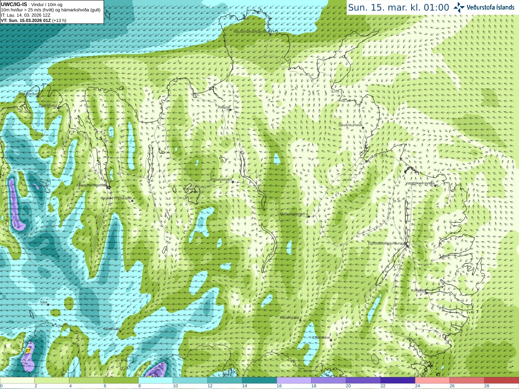Click the Raufarhafnarflugvöllur station label
The image size is (519, 389).
coord(251,32)
